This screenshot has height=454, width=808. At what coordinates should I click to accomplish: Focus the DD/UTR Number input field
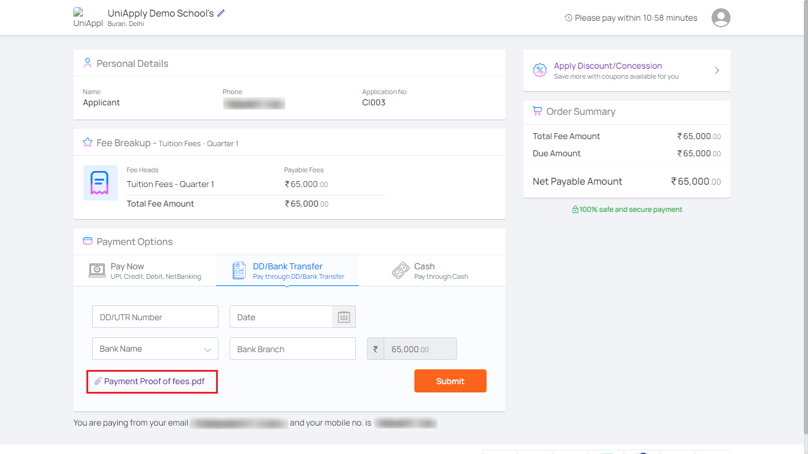(x=155, y=317)
